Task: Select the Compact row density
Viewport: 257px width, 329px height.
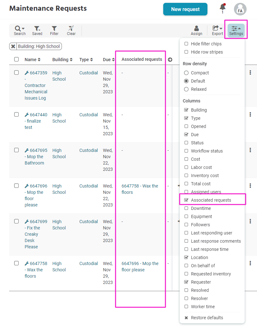Action: (186, 73)
